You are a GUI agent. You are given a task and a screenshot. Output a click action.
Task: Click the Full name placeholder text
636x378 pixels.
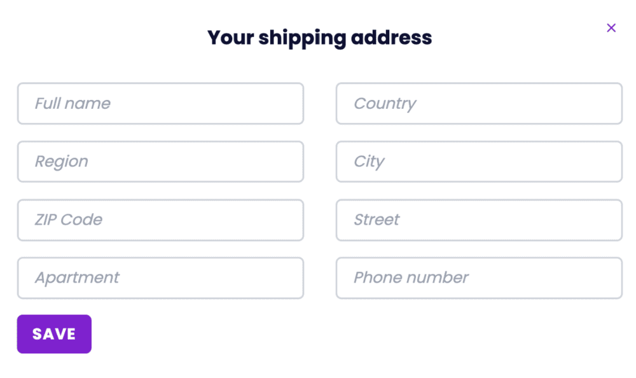[73, 104]
